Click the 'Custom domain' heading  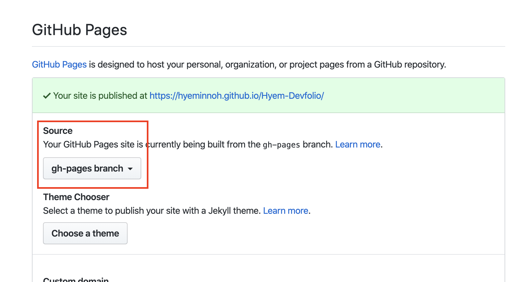[x=76, y=279]
